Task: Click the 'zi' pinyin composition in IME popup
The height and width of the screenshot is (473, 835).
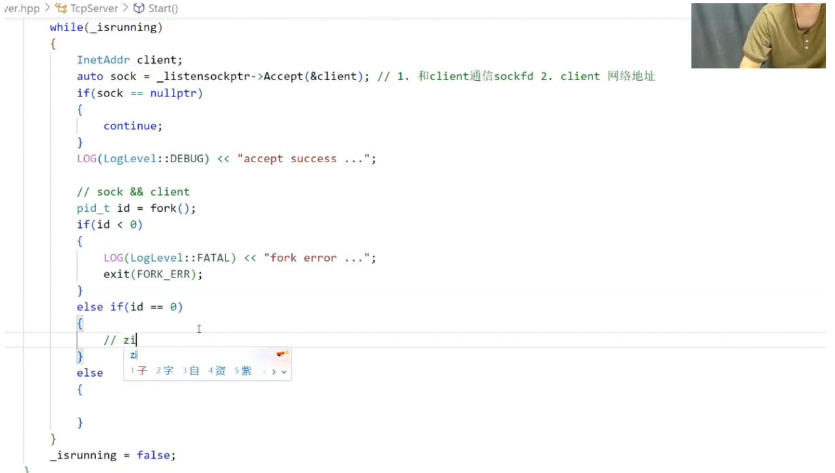Action: [134, 355]
